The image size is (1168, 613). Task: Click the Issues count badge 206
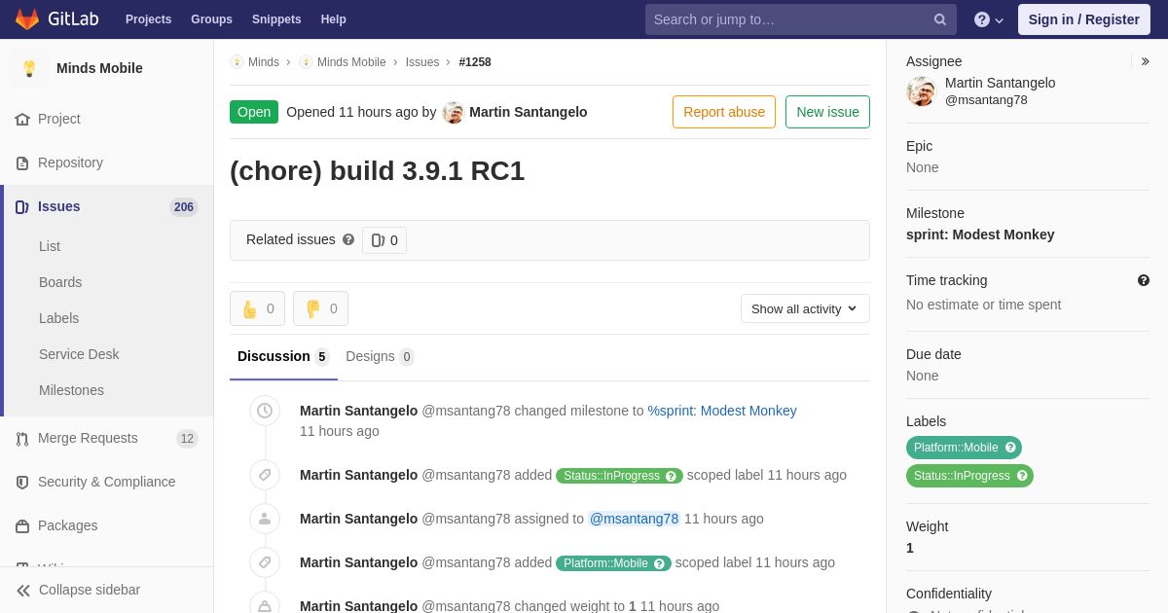pyautogui.click(x=184, y=206)
